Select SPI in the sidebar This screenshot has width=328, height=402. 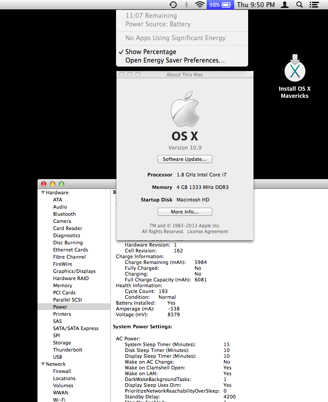pyautogui.click(x=56, y=335)
